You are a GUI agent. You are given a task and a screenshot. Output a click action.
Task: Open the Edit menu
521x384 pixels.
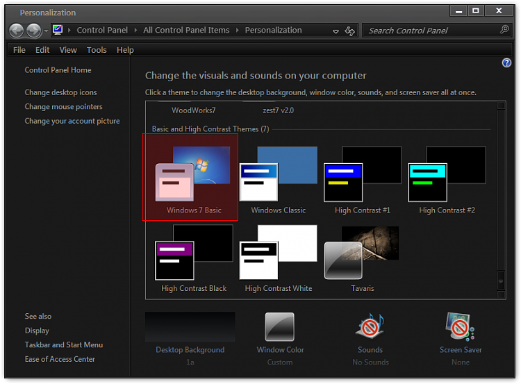coord(42,50)
